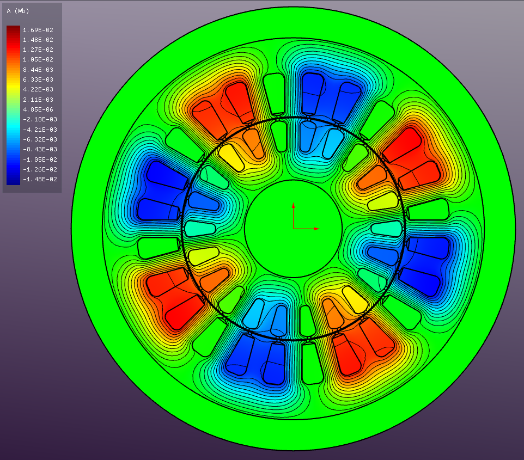The height and width of the screenshot is (460, 524).
Task: Select the 1.69E-02 maximum legend value
Action: pyautogui.click(x=38, y=30)
